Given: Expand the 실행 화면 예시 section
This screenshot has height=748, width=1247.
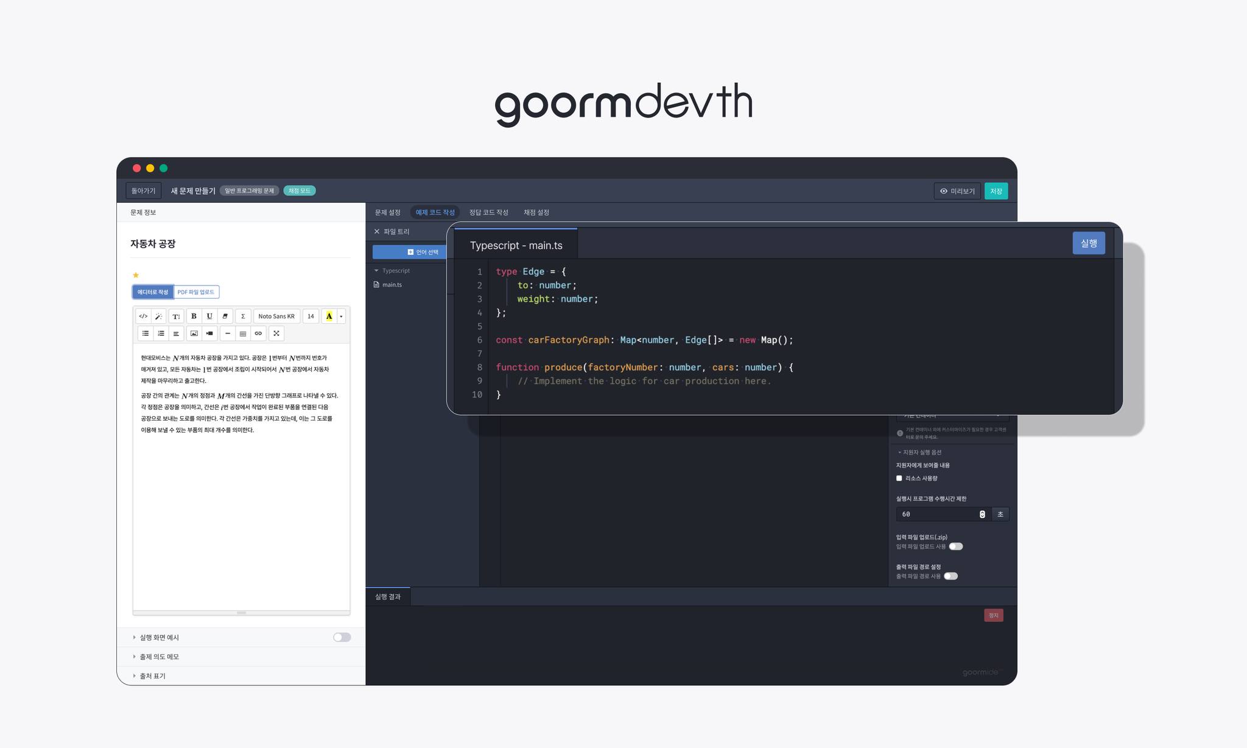Looking at the screenshot, I should coord(156,637).
